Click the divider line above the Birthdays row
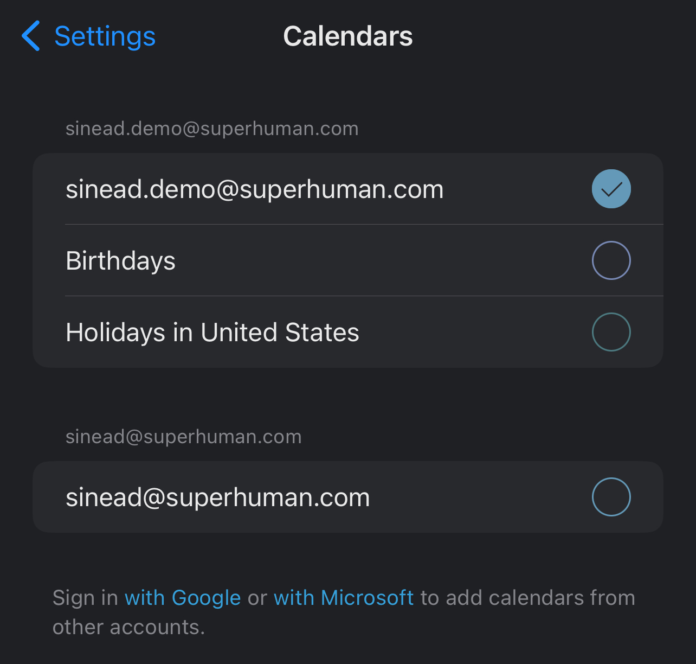 (363, 225)
